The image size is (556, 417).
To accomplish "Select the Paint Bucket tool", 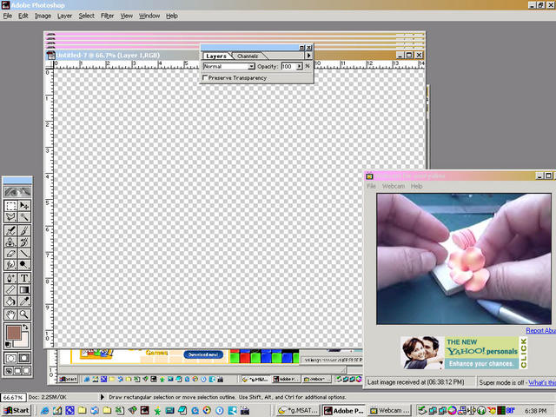I will [10, 301].
